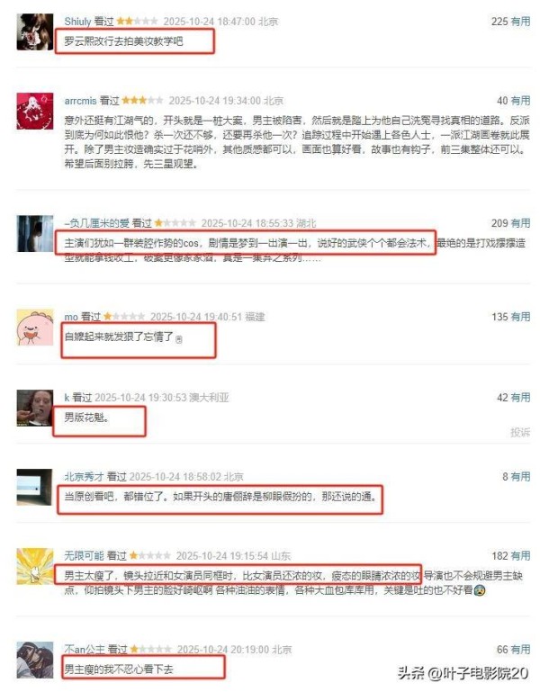
Task: Open the Shiuly username link
Action: [77, 22]
